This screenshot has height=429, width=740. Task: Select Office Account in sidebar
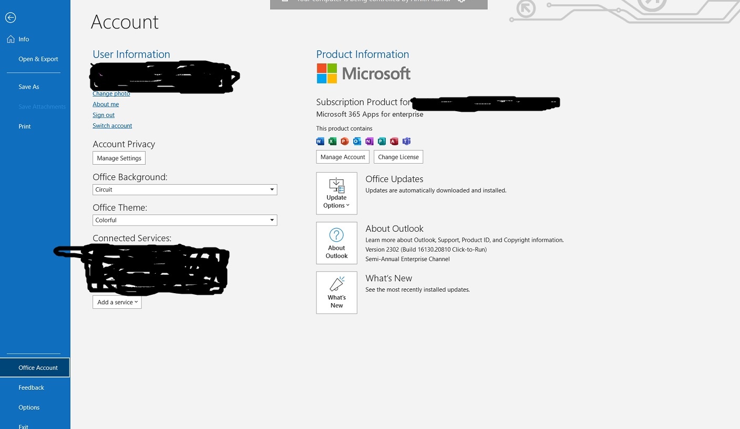35,368
